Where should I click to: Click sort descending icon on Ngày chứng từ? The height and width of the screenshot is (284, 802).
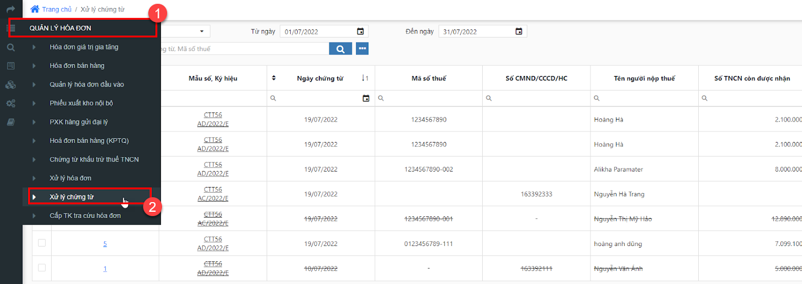click(365, 78)
